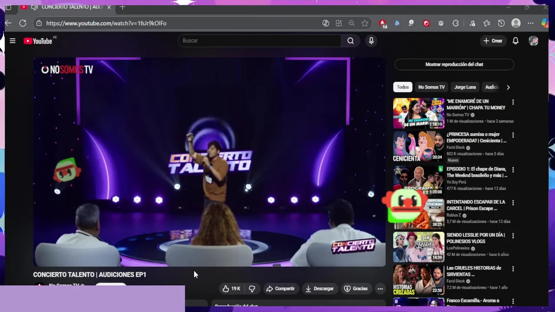555x312 pixels.
Task: Show more filter chips with right arrow
Action: pos(508,87)
